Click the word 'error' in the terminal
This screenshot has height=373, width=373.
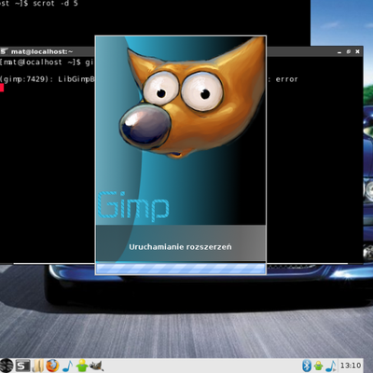click(286, 79)
